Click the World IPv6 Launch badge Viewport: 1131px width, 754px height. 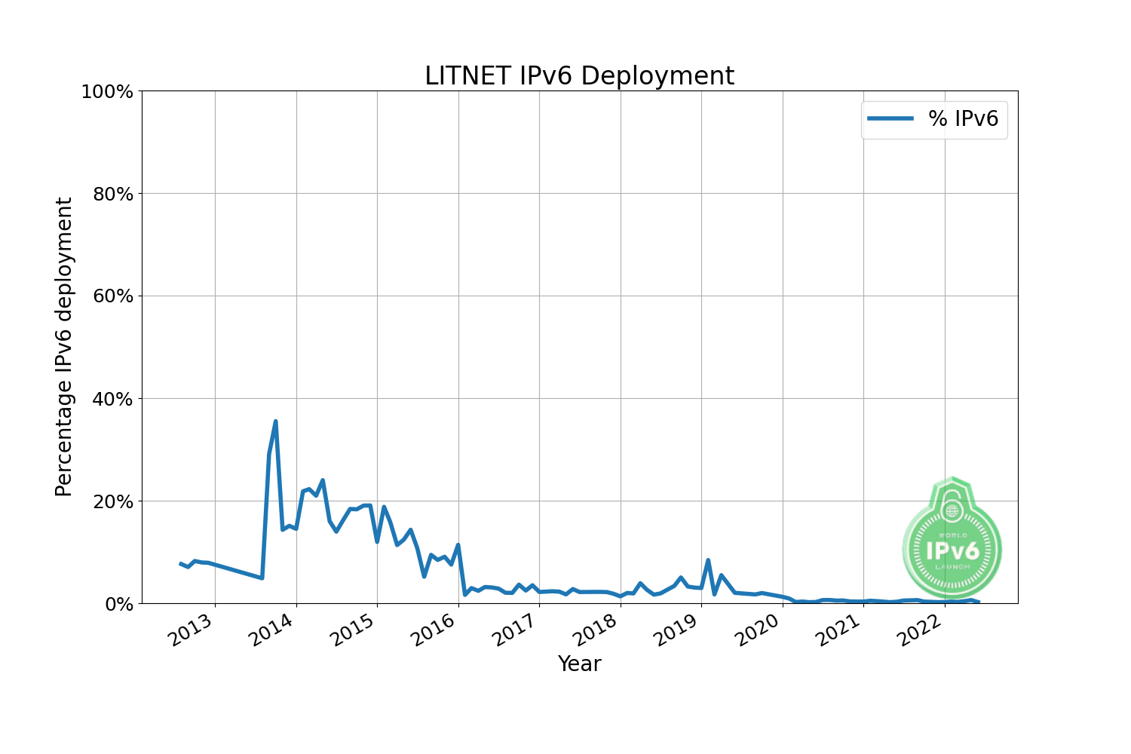[x=952, y=543]
